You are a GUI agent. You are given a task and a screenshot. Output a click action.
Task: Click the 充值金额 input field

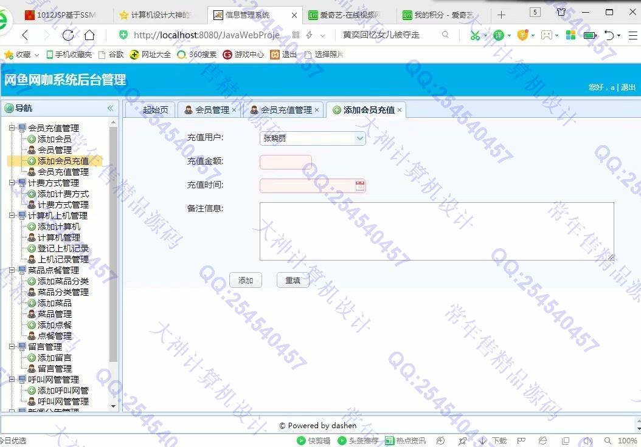(286, 162)
